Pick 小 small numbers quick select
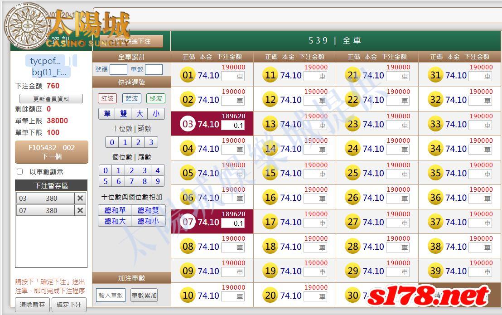The image size is (502, 315). coord(156,114)
